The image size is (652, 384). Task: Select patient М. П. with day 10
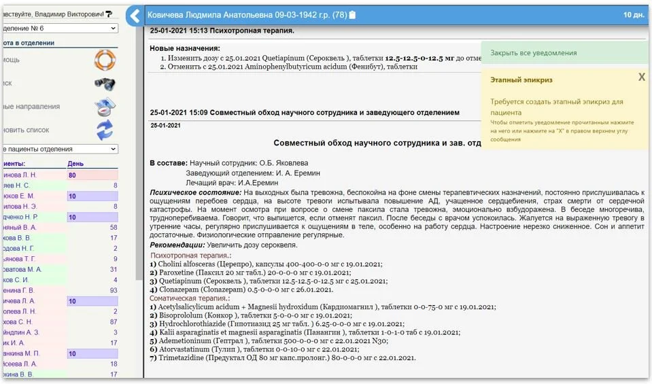pyautogui.click(x=61, y=353)
